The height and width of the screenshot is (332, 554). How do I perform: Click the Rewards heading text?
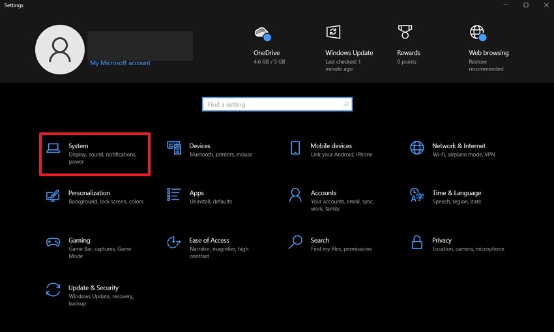click(409, 53)
